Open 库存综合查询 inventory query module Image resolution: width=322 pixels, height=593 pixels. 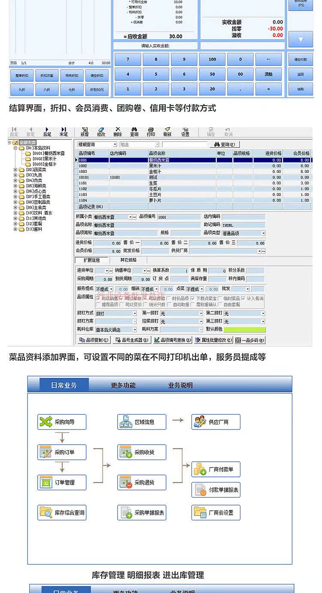click(x=62, y=513)
